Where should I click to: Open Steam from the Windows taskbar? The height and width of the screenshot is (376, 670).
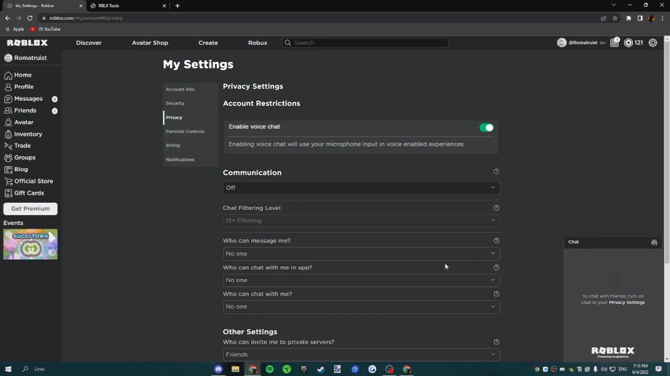(320, 369)
